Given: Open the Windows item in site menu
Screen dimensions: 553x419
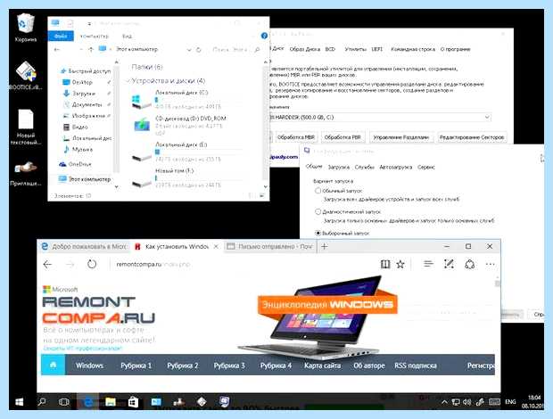Looking at the screenshot, I should tap(89, 366).
